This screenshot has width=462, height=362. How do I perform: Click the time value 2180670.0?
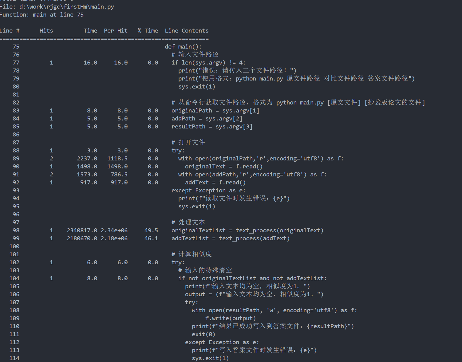82,238
